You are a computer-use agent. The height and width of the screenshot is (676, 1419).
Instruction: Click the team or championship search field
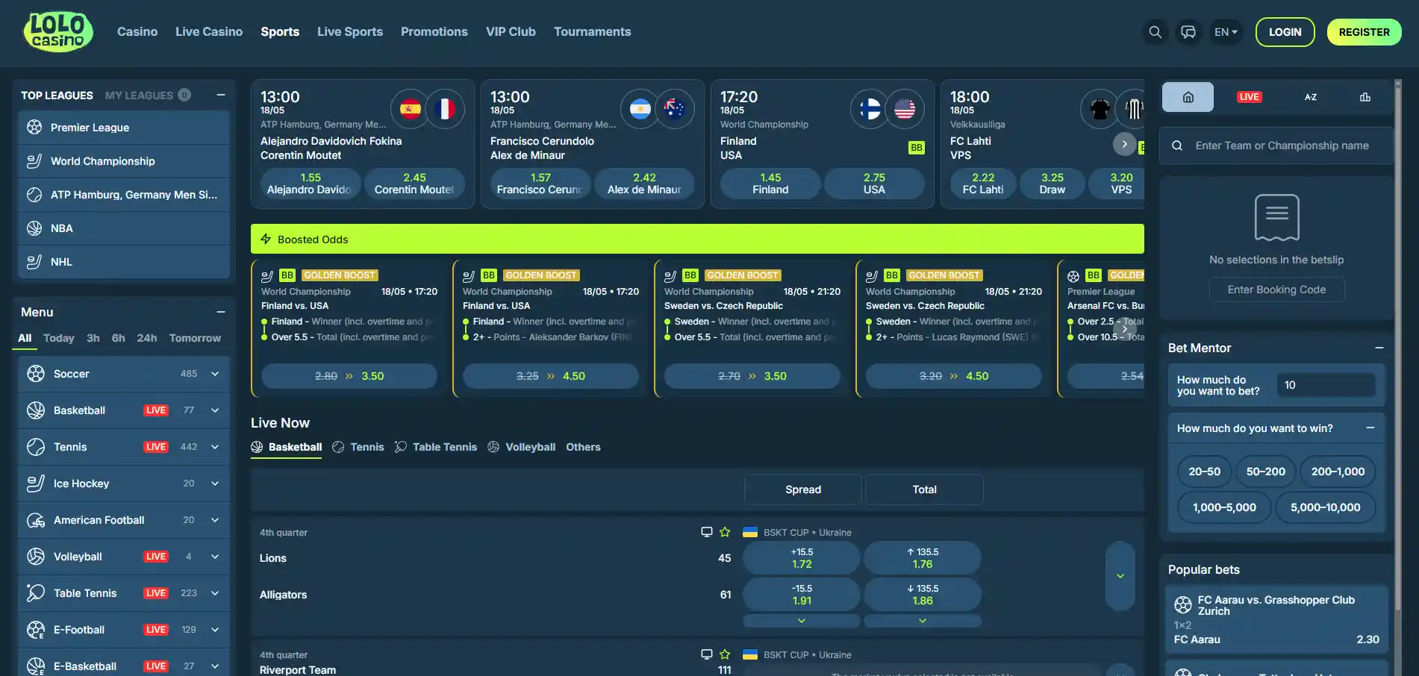click(1276, 145)
